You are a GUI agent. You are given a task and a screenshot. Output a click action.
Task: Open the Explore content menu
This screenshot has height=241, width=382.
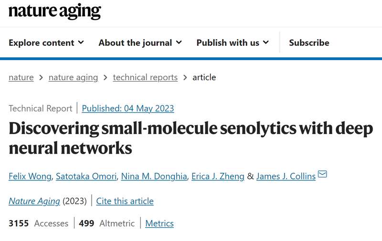click(42, 42)
